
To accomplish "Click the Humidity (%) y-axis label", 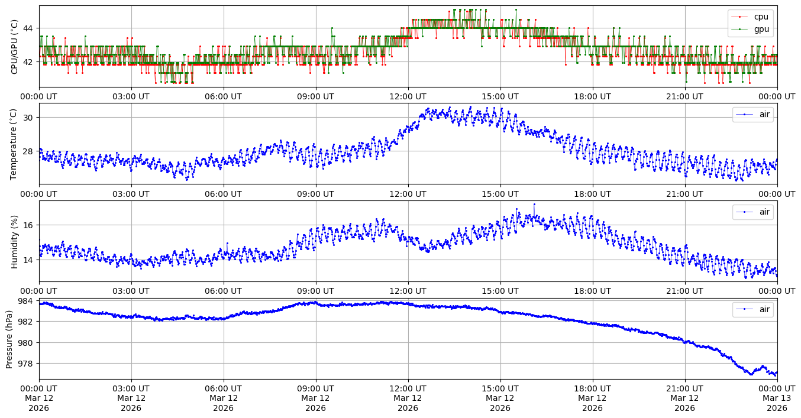I will click(x=15, y=241).
